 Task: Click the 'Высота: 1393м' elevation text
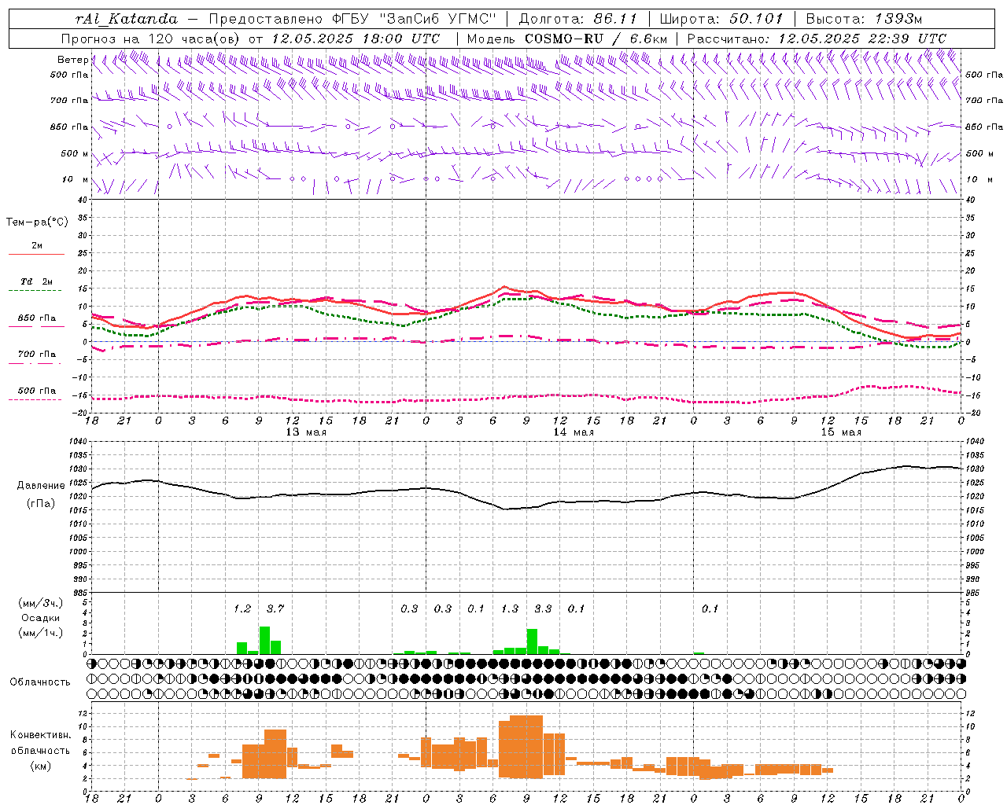point(864,19)
